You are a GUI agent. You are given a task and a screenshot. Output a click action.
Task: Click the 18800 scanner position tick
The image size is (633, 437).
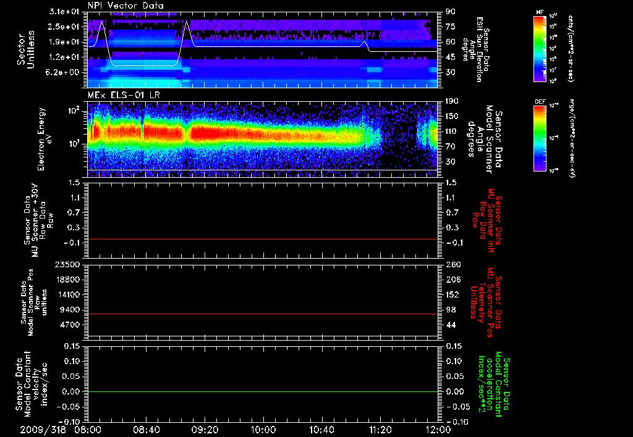[67, 280]
